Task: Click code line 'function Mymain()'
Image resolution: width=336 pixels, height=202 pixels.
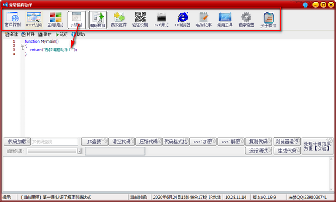Action: [x=41, y=41]
